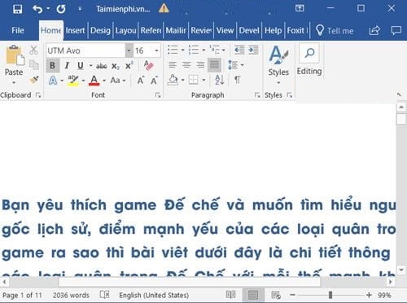
Task: Click the font name box showing UTM Avo
Action: (85, 50)
